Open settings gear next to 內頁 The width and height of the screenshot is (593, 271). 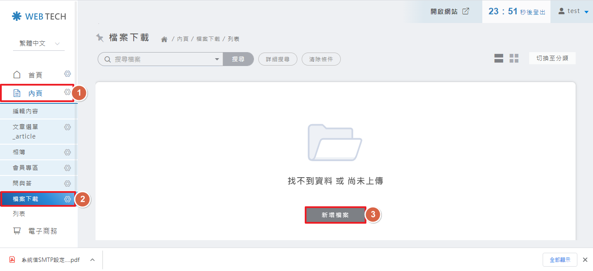(x=67, y=92)
